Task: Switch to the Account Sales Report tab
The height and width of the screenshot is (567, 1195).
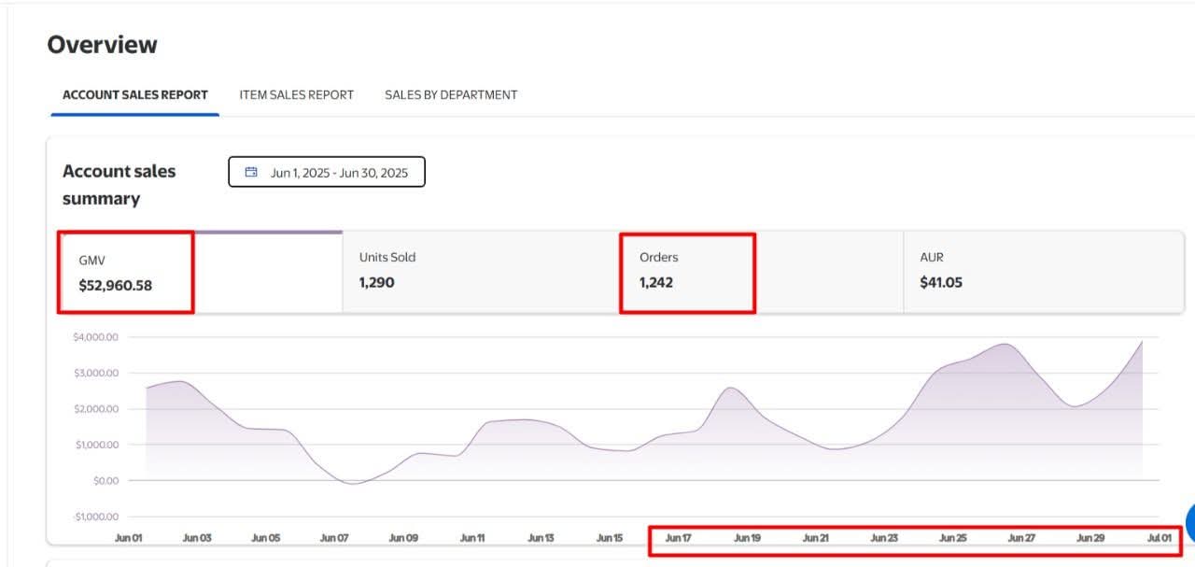Action: click(135, 94)
